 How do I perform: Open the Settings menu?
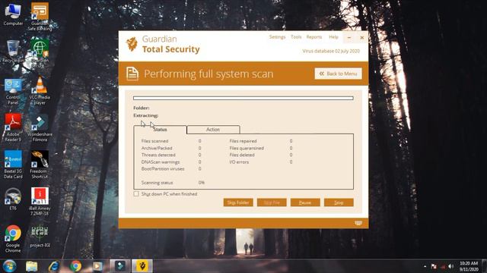pos(277,37)
